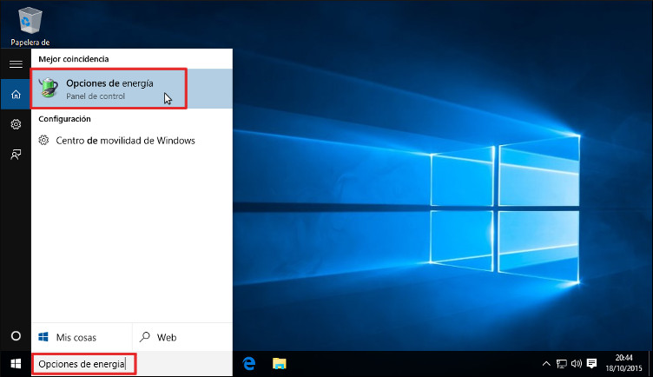653x377 pixels.
Task: Launch Microsoft Edge from taskbar
Action: pyautogui.click(x=248, y=364)
